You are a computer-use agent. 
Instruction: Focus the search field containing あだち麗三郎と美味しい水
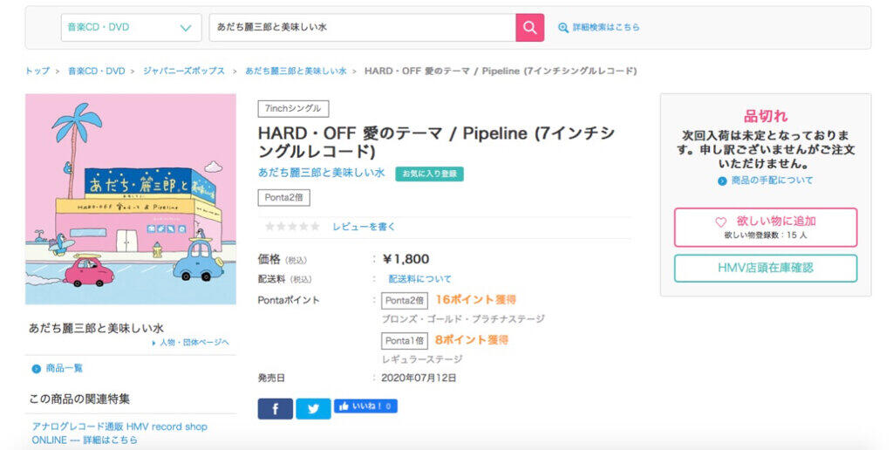click(362, 27)
